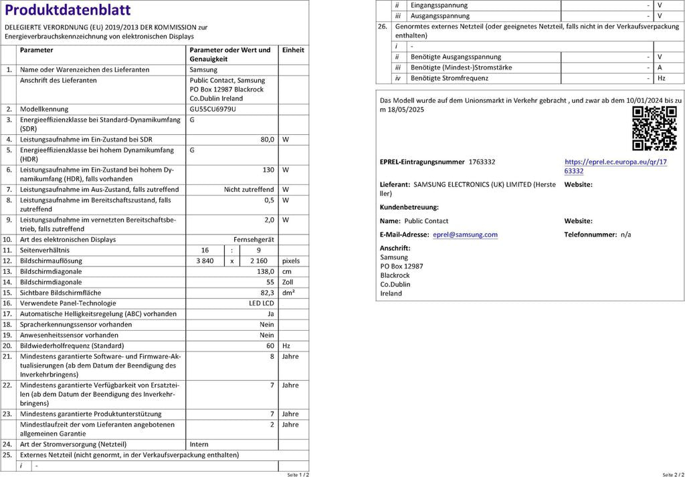The height and width of the screenshot is (477, 685).
Task: Click the Spracherkennungssensor vorhanden label
Action: tap(76, 325)
